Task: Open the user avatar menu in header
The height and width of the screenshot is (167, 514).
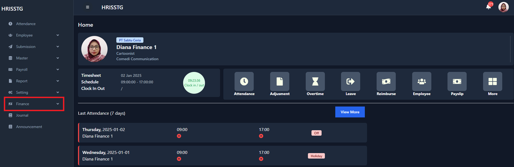Action: pos(503,7)
